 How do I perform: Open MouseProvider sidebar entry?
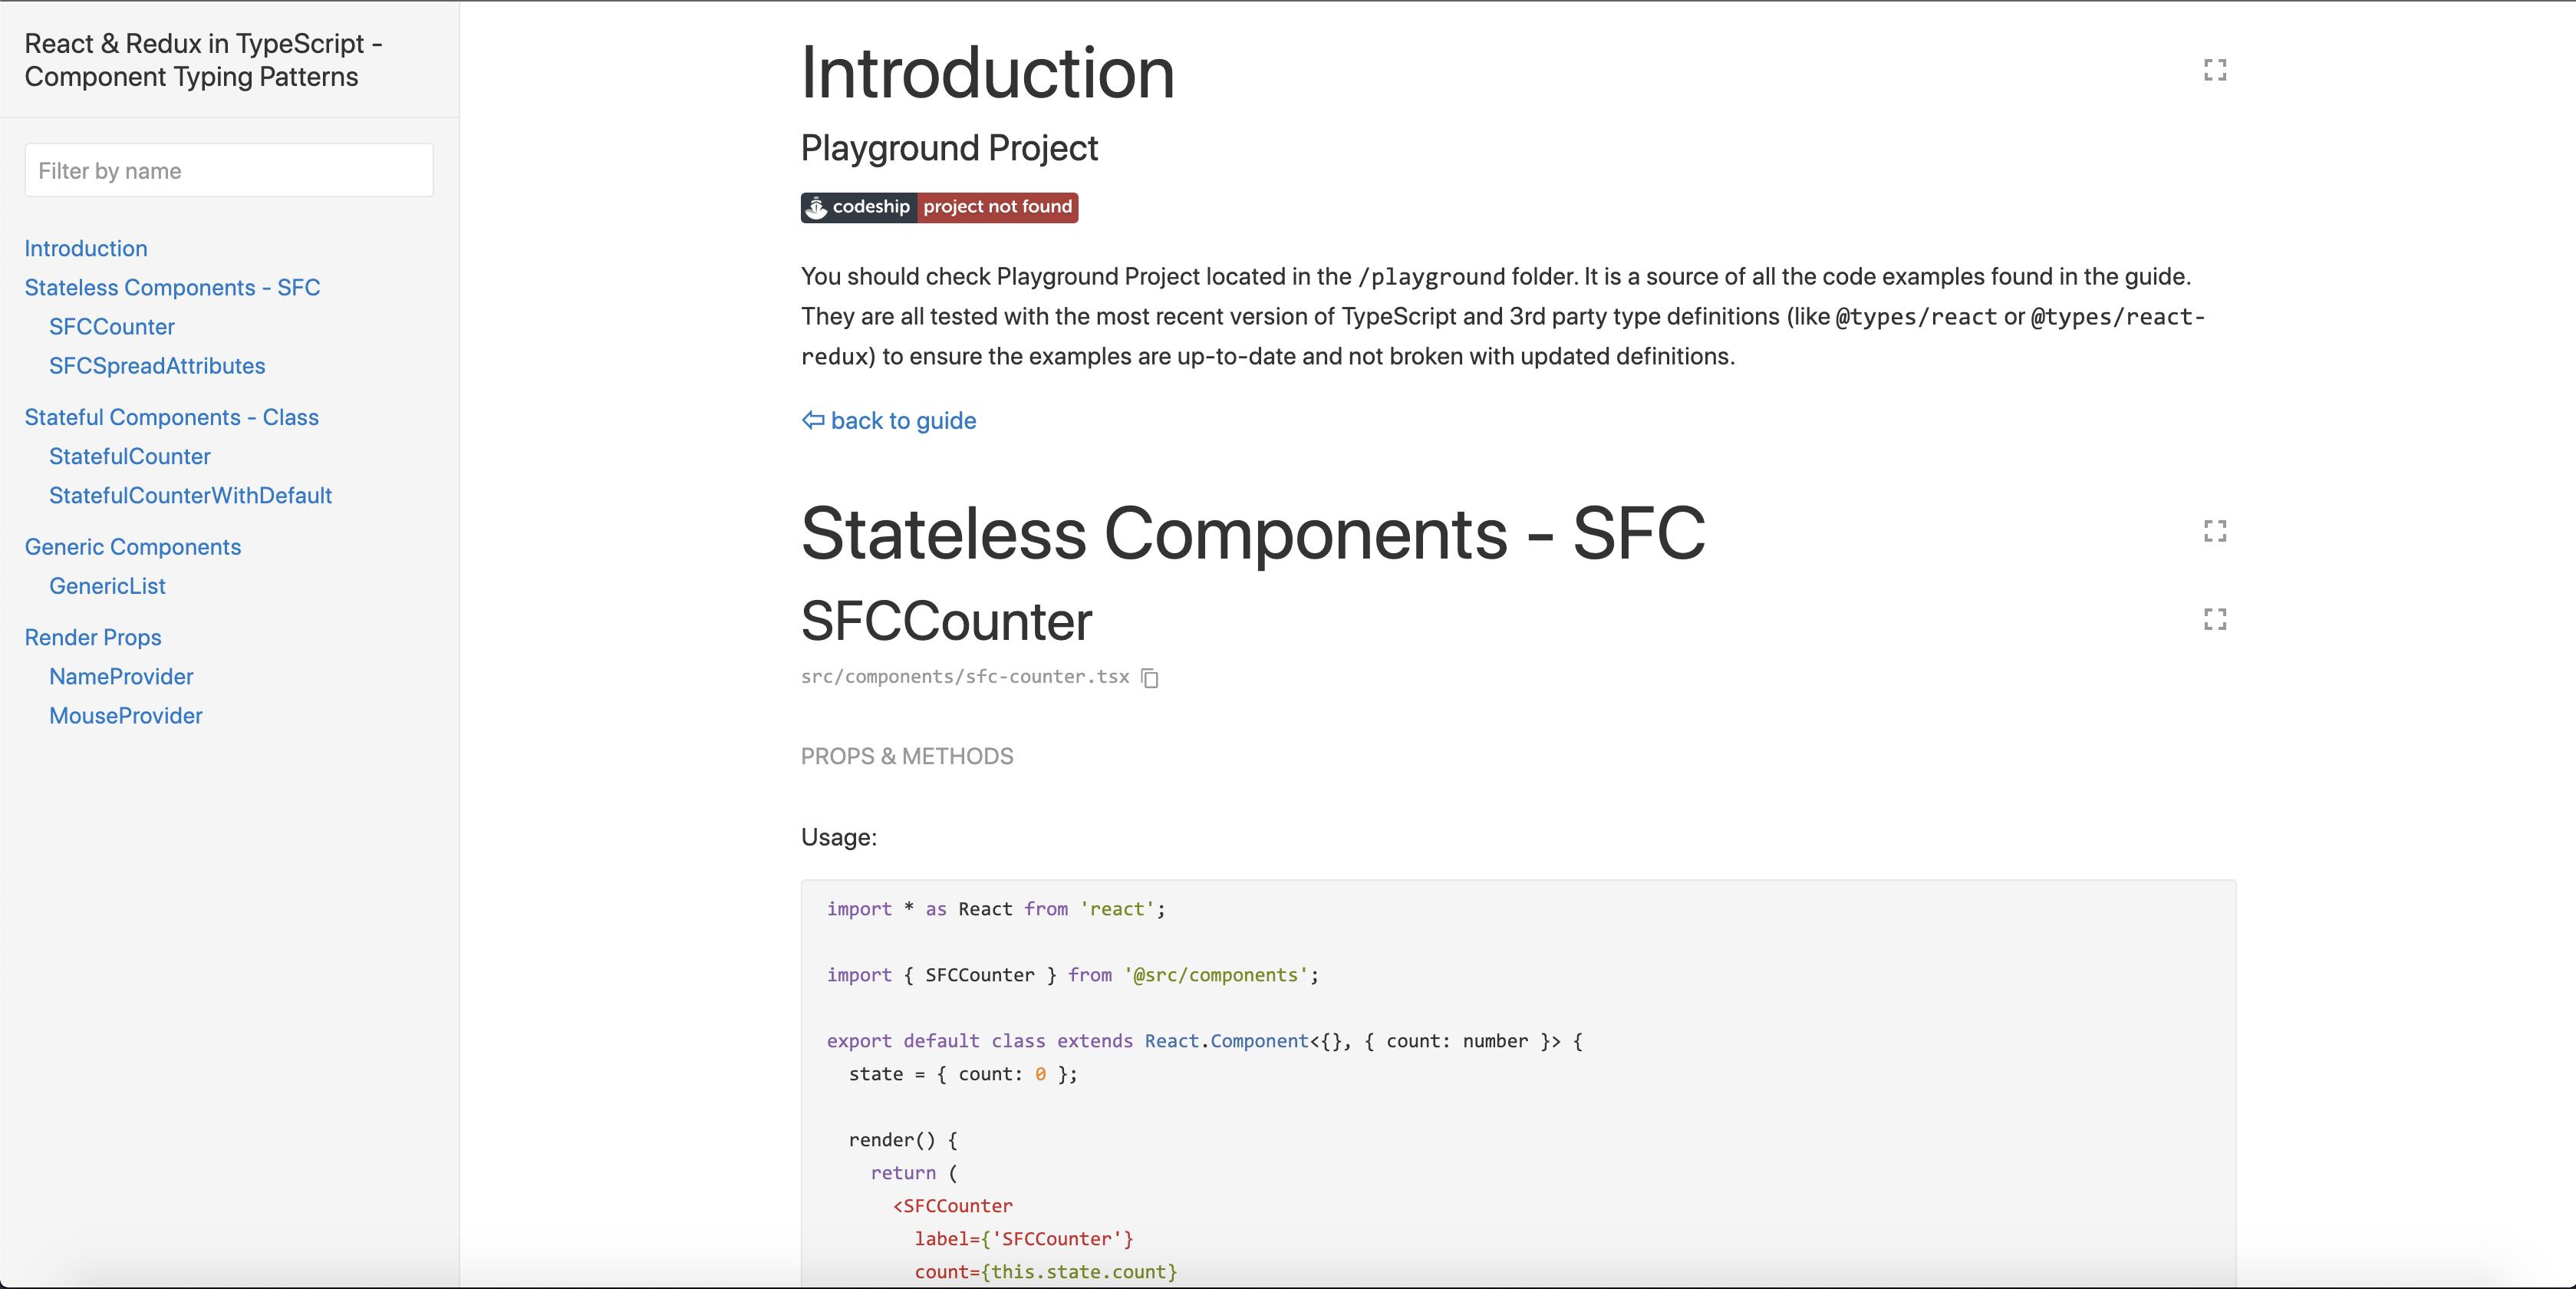coord(126,716)
